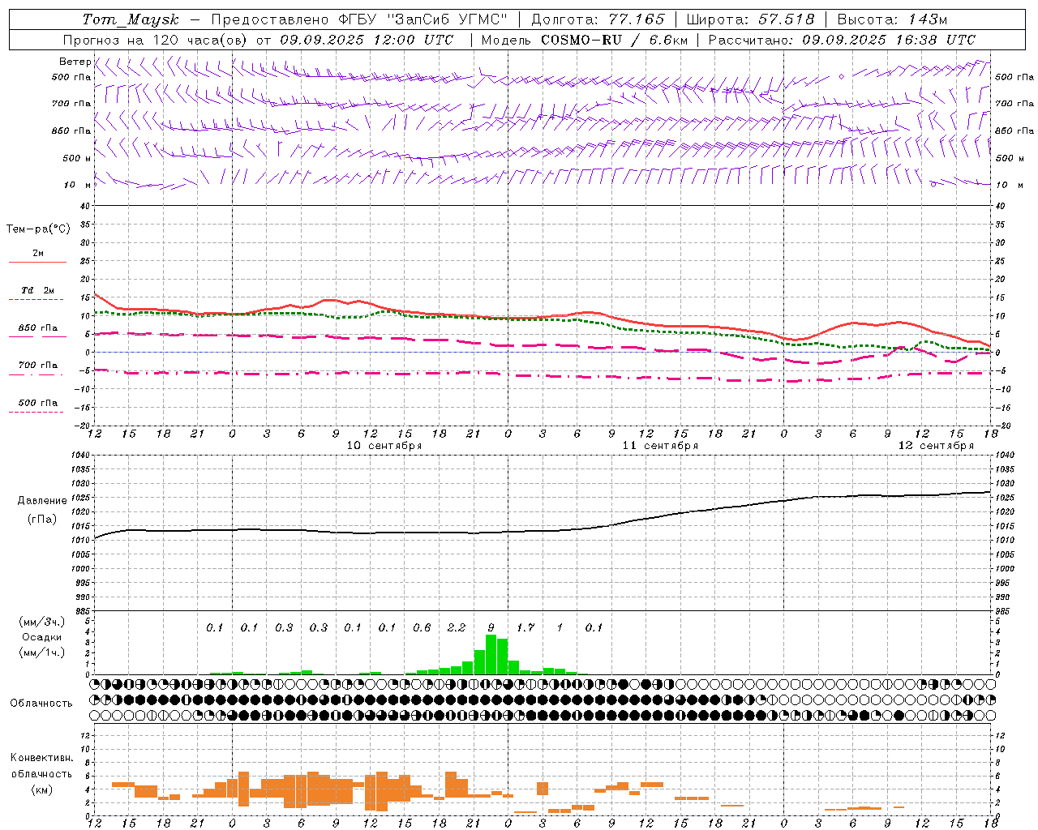The height and width of the screenshot is (830, 1038).
Task: Click the "500 гПа" entry in temperature legend
Action: [x=38, y=403]
